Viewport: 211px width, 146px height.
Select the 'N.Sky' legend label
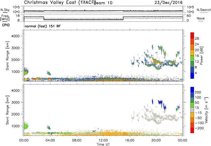click(5, 10)
